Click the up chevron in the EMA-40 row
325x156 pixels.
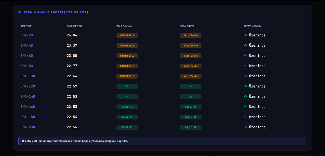coord(245,45)
